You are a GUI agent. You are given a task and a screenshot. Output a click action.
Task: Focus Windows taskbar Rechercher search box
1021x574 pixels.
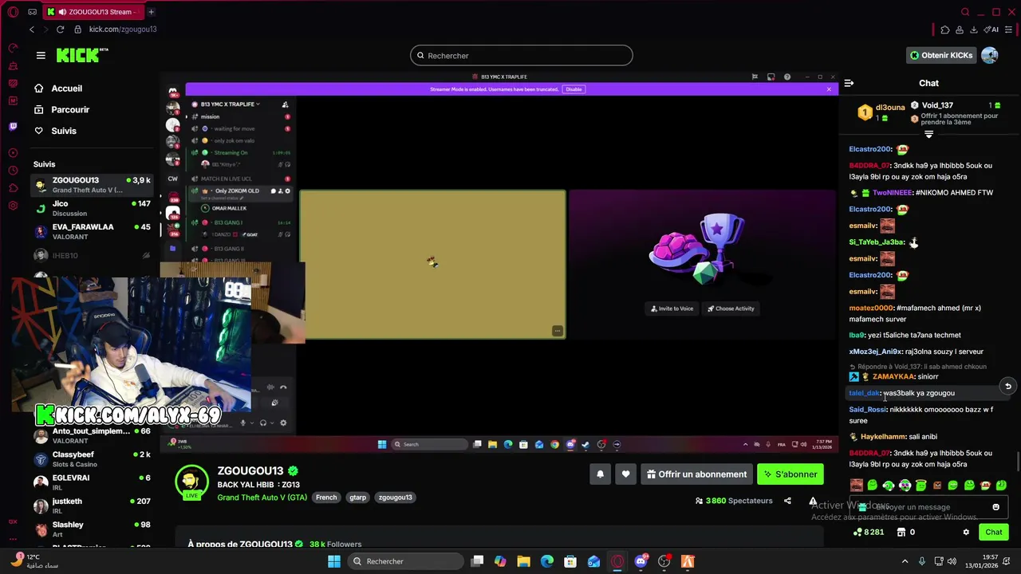(404, 561)
